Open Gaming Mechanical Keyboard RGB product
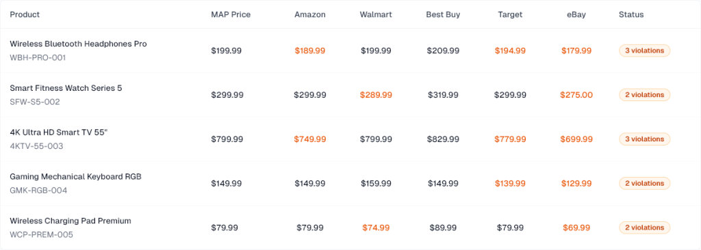Viewport: 701px width, 250px height. 75,176
